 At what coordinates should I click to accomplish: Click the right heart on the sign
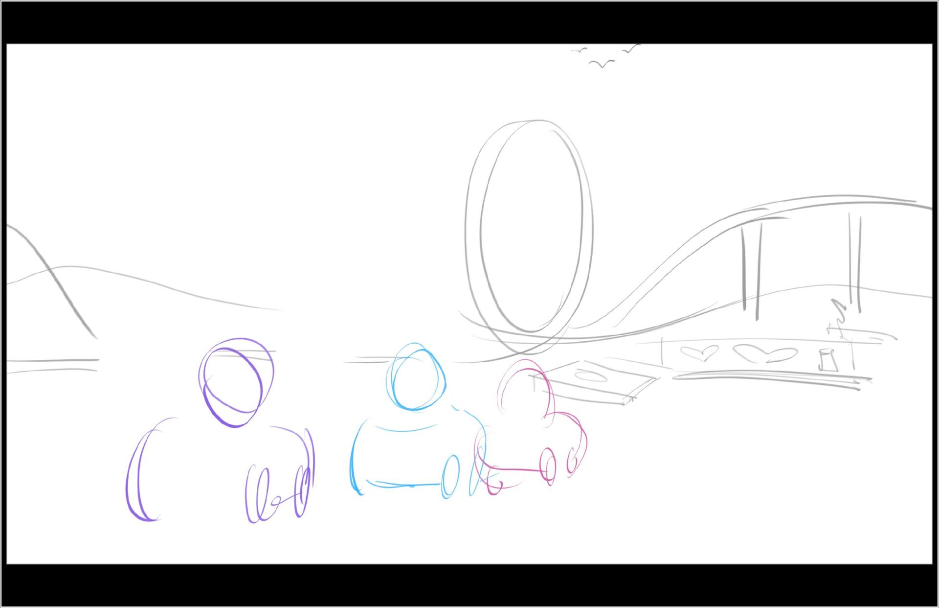(765, 353)
